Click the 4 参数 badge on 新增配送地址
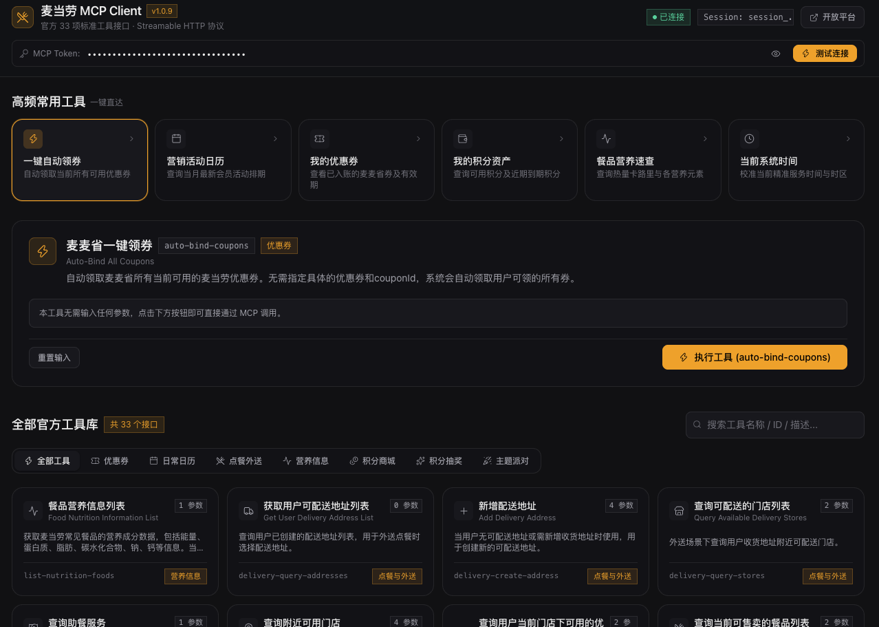Image resolution: width=879 pixels, height=627 pixels. coord(621,505)
